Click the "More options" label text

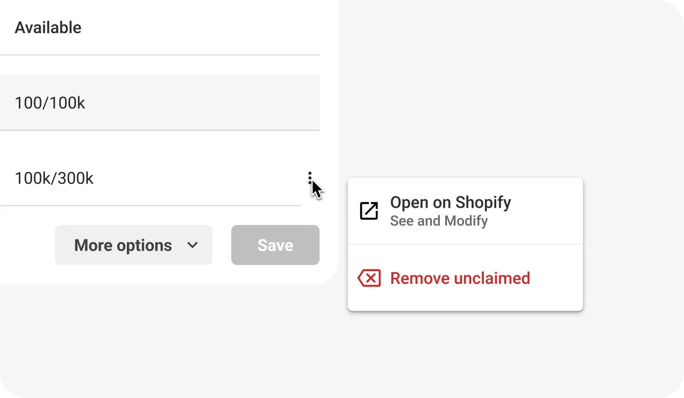click(123, 245)
